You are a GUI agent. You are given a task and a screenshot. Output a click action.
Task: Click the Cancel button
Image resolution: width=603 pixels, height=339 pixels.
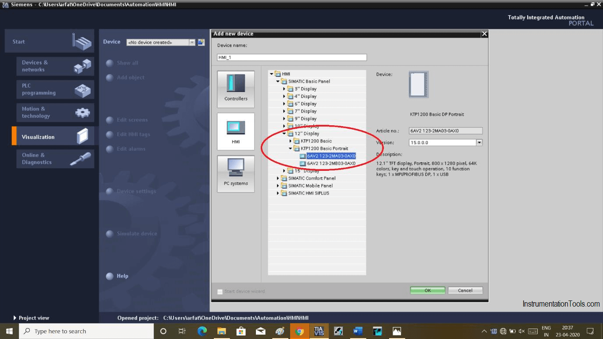[465, 290]
